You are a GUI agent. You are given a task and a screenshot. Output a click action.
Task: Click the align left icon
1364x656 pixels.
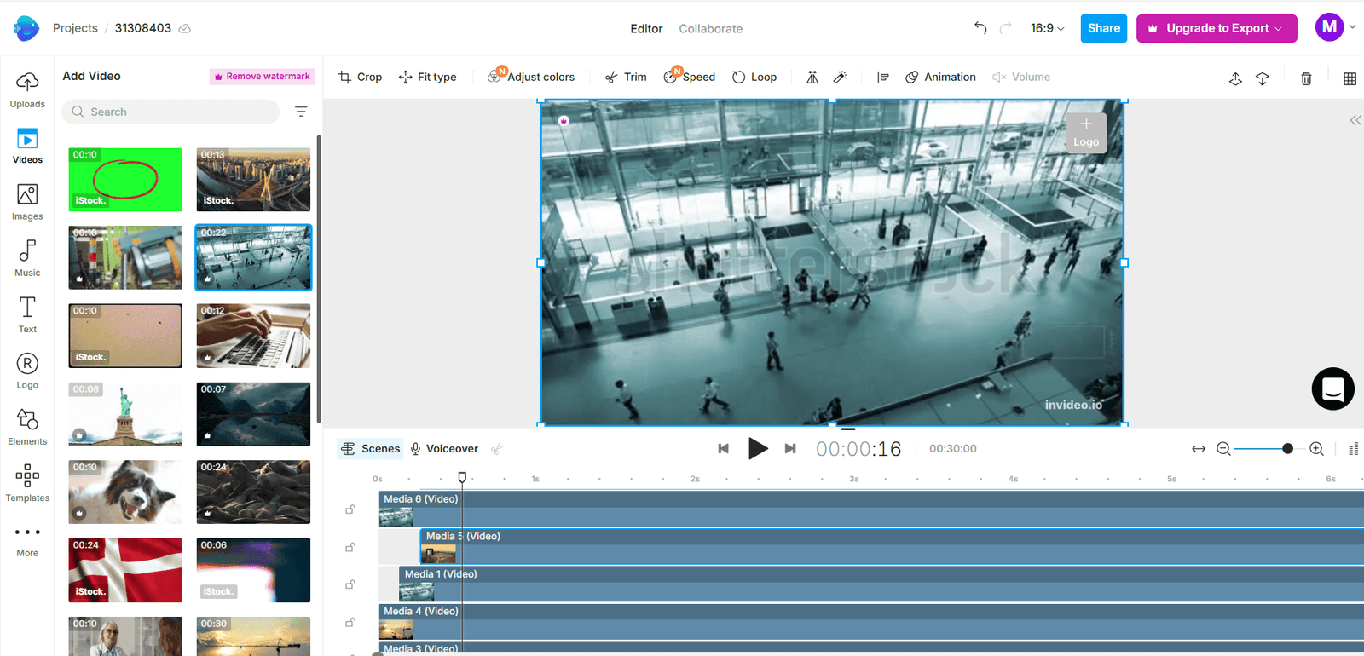[883, 78]
